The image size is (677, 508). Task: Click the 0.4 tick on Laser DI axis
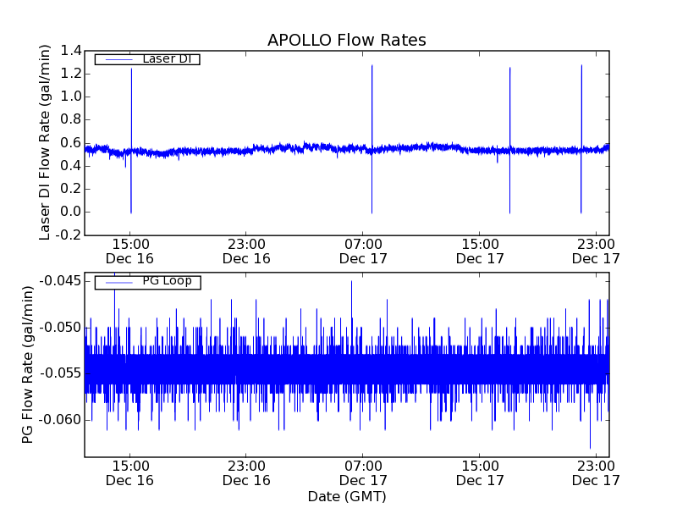[71, 166]
